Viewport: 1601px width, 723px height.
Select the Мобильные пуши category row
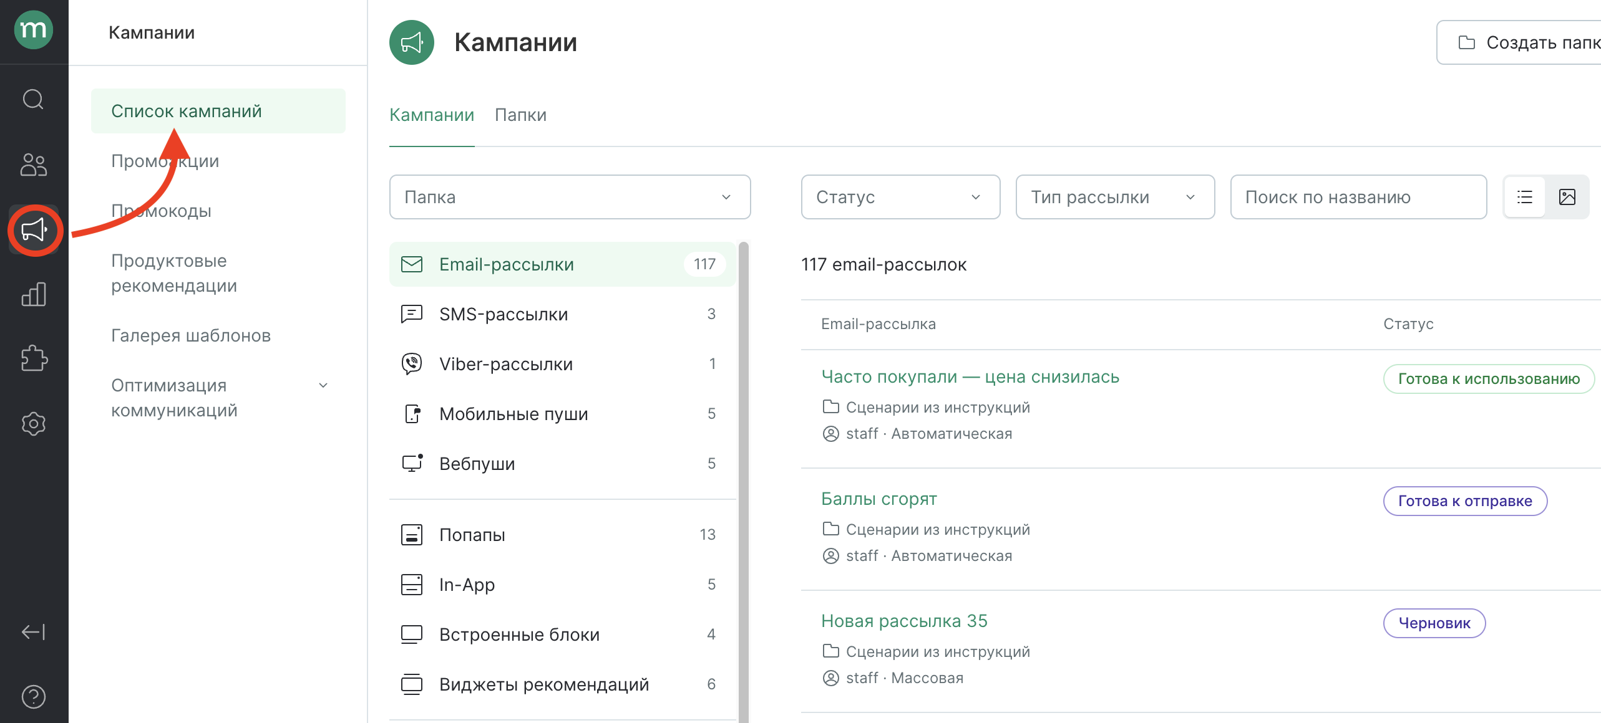click(x=563, y=414)
